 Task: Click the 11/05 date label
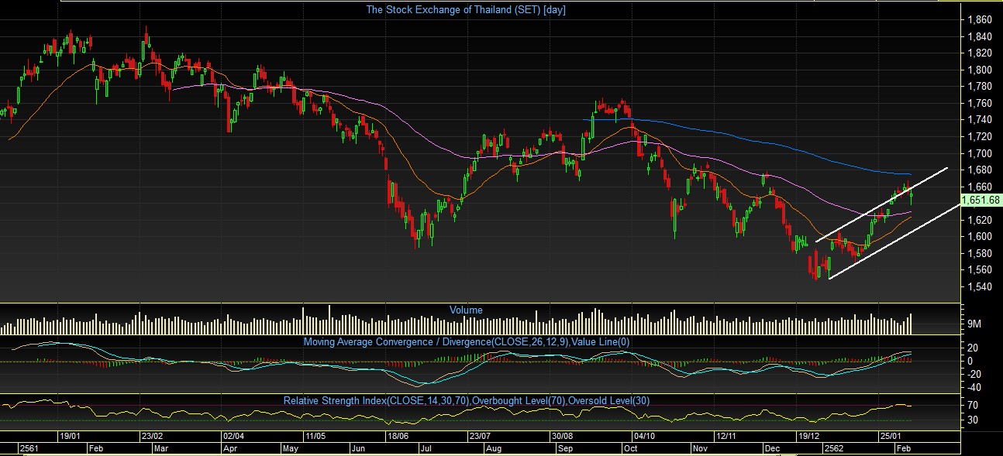pos(315,437)
